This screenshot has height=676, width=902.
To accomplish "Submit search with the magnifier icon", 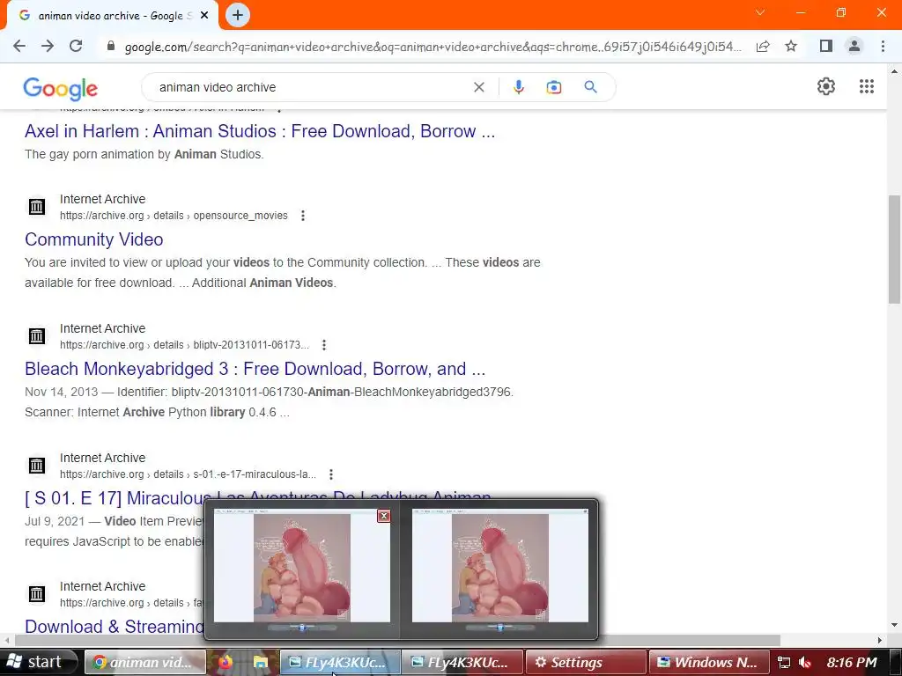I will click(590, 87).
